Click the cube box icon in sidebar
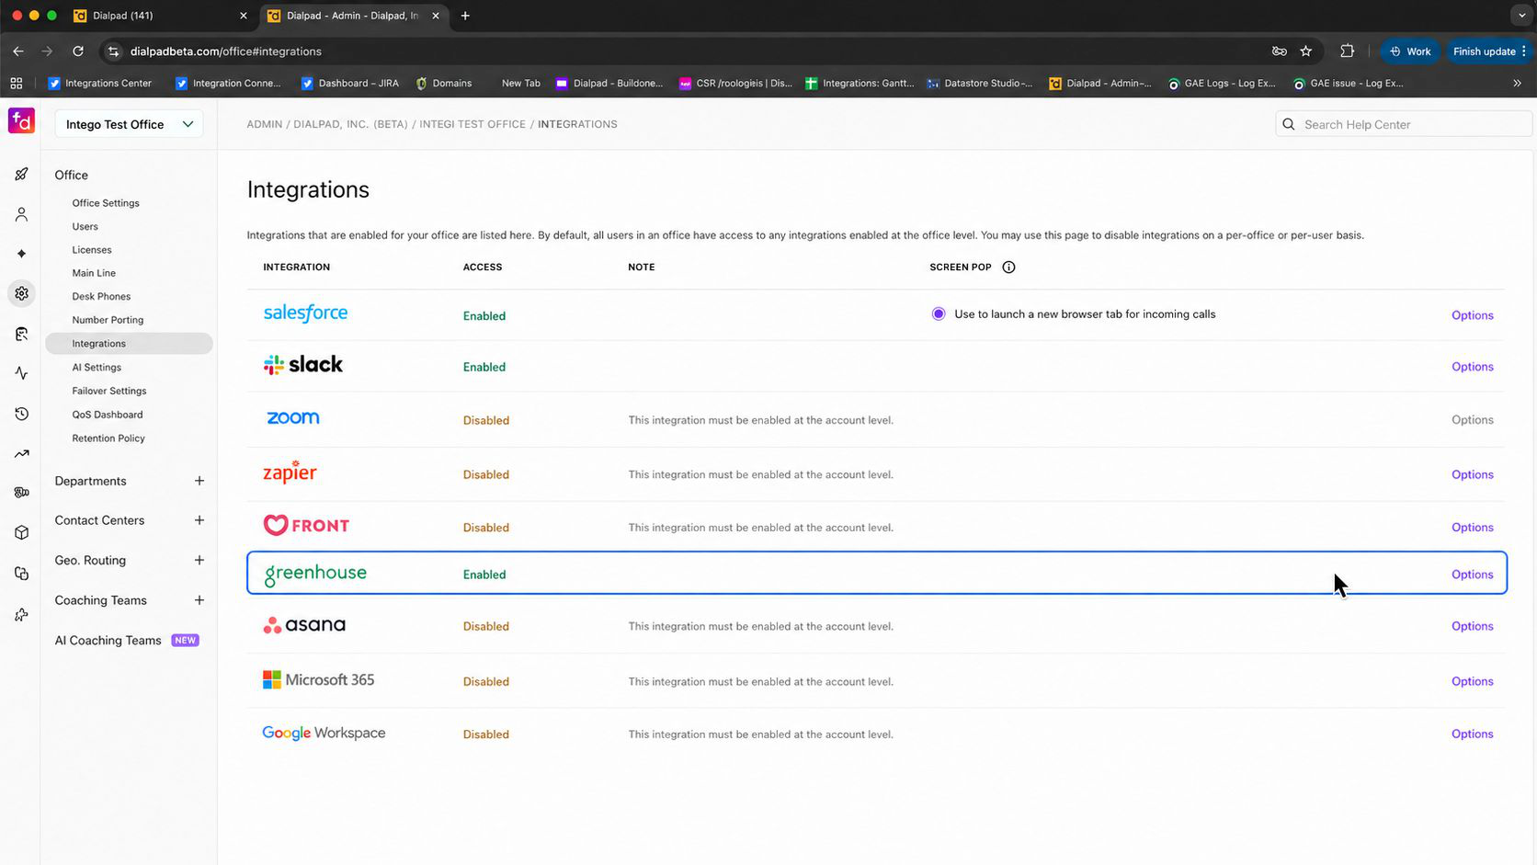This screenshot has width=1537, height=865. coord(21,533)
